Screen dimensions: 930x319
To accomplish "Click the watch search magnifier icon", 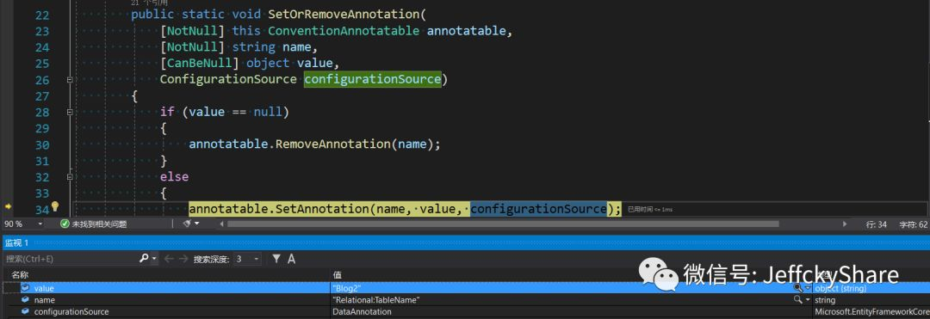I will click(x=144, y=259).
